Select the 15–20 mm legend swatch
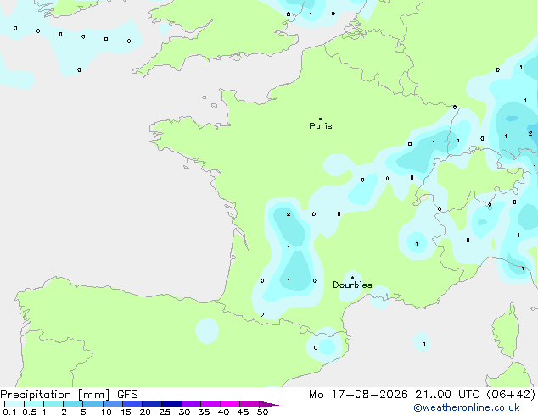 pyautogui.click(x=132, y=404)
